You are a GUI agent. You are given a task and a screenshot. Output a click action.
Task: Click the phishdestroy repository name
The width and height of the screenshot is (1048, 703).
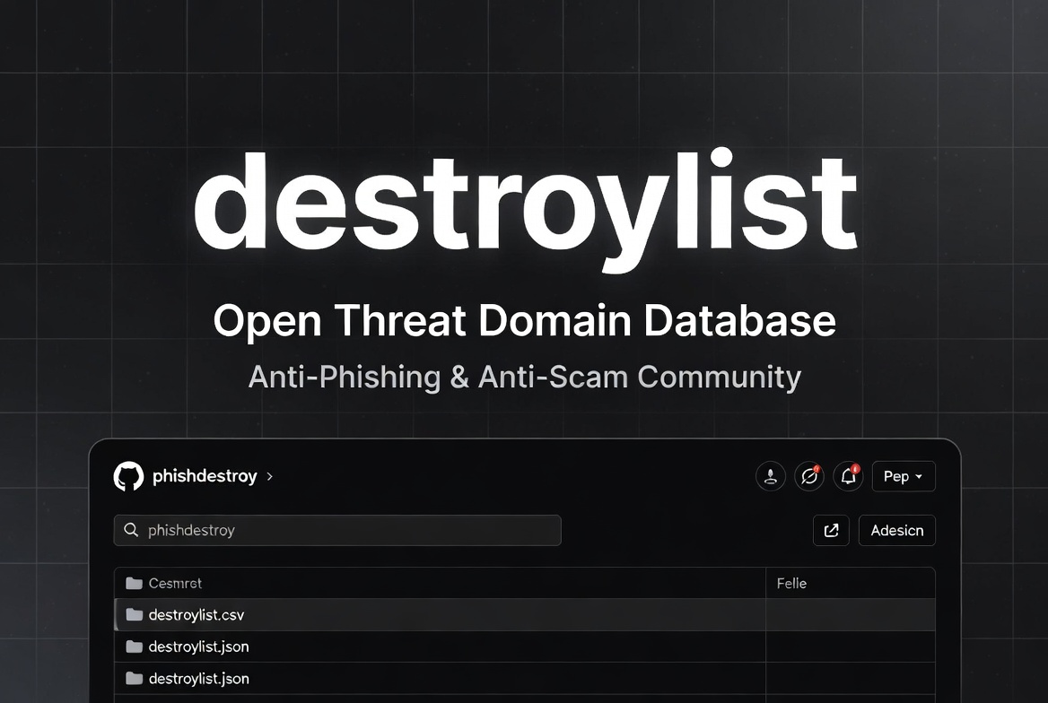[205, 476]
